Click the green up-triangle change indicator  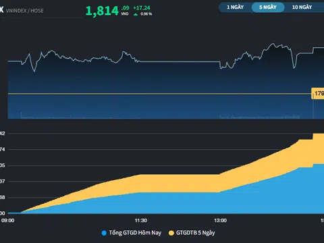click(136, 14)
